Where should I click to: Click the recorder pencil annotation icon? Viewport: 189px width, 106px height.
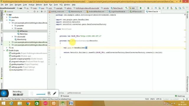coord(55,93)
